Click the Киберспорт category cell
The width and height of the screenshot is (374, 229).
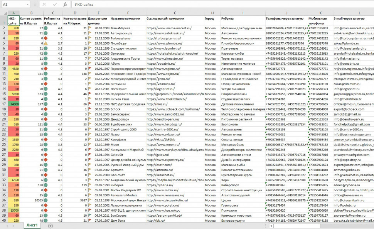(x=243, y=185)
